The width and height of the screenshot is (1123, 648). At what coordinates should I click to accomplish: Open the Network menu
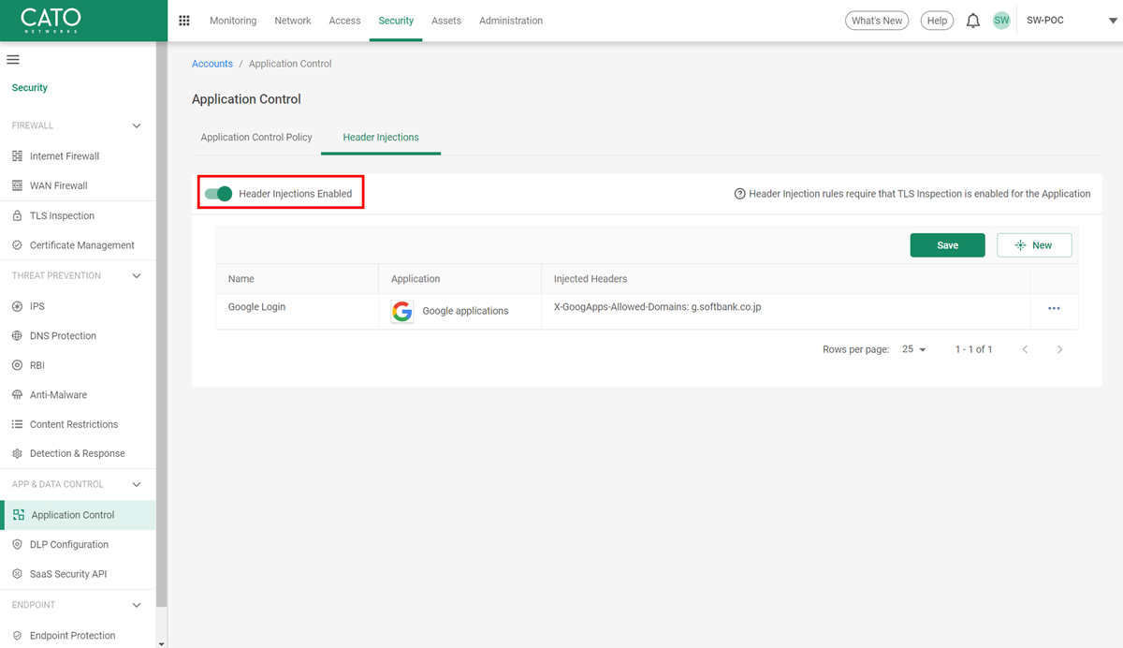coord(293,21)
